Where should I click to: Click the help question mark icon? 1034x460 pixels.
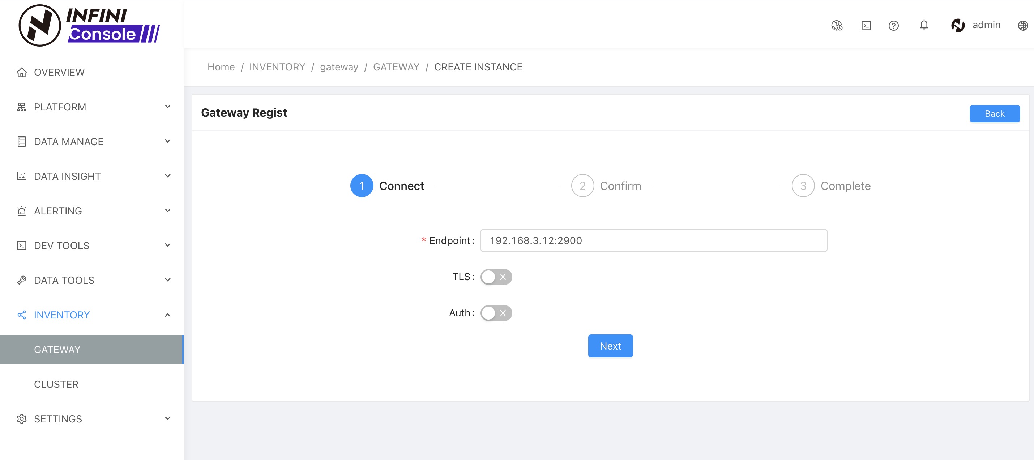[893, 26]
